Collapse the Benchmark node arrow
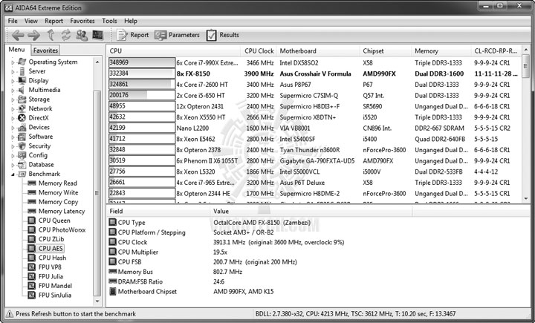This screenshot has height=323, width=535. point(13,174)
